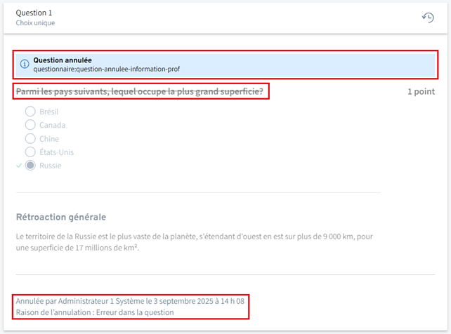Click the Canada answer label
Screen dimensions: 451x334
(52, 125)
